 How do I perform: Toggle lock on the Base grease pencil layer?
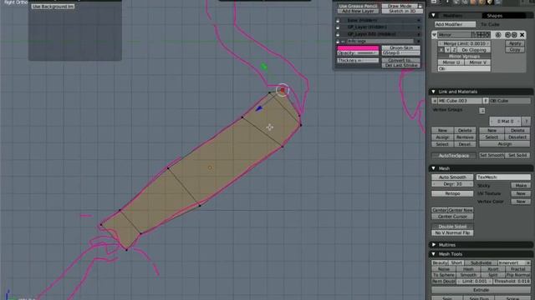tap(338, 21)
